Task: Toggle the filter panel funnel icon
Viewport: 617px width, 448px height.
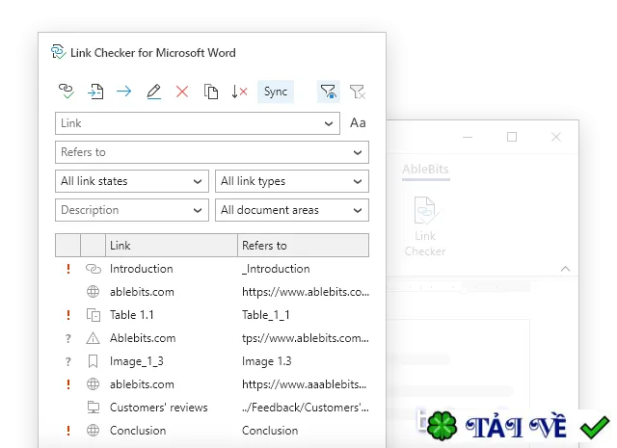Action: coord(328,92)
